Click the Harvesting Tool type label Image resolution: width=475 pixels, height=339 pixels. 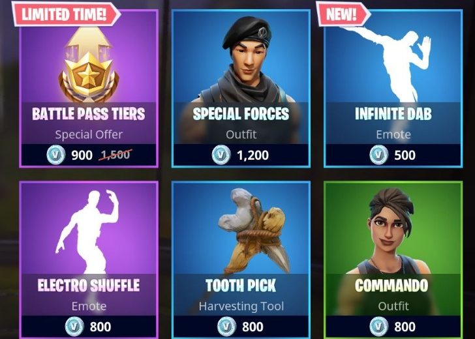241,306
